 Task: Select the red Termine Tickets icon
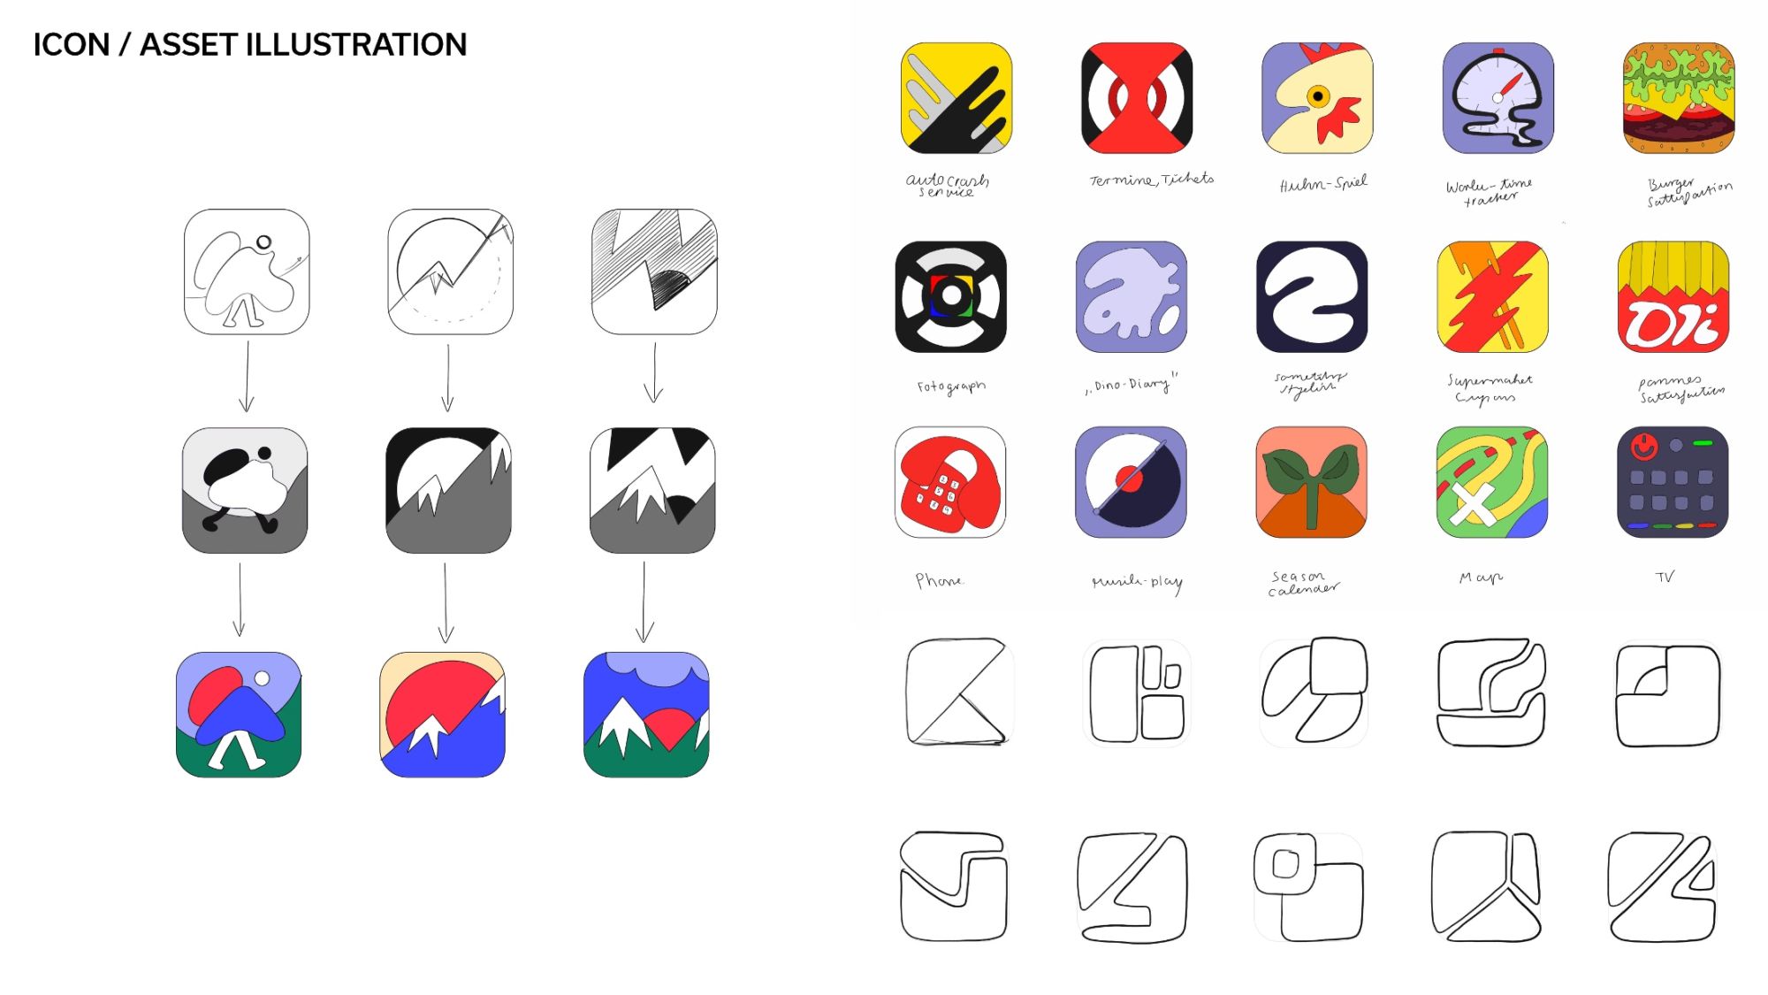tap(1137, 97)
